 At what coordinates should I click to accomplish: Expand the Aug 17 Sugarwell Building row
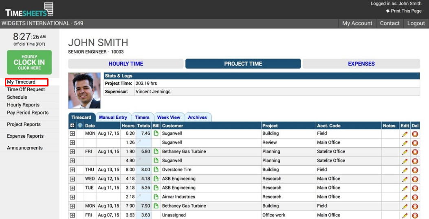tap(72, 133)
